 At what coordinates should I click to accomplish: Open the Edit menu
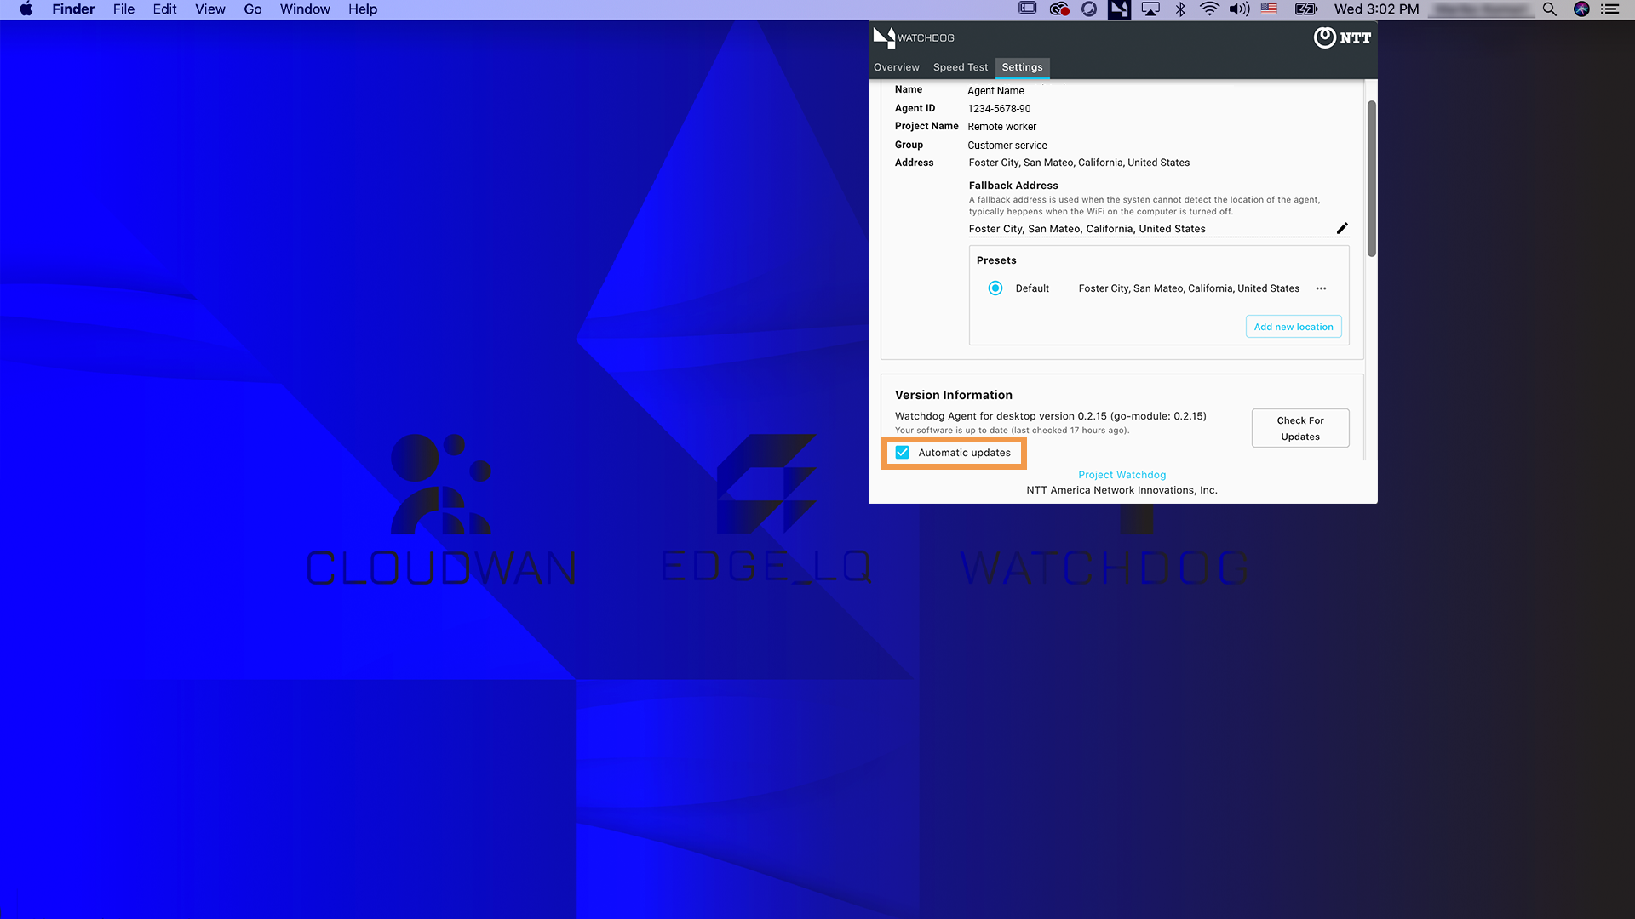(x=164, y=9)
